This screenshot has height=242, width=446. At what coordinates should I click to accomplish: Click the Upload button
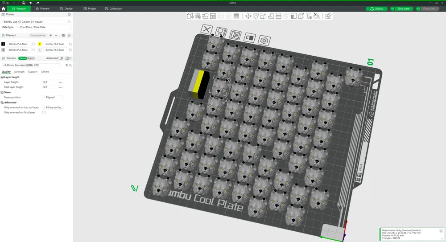376,9
